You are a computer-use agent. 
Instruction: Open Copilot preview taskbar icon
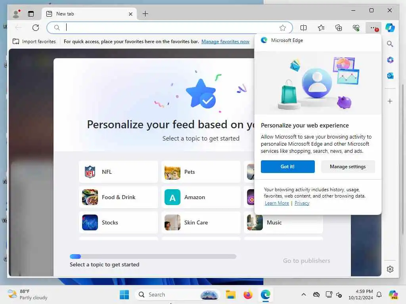(393, 294)
